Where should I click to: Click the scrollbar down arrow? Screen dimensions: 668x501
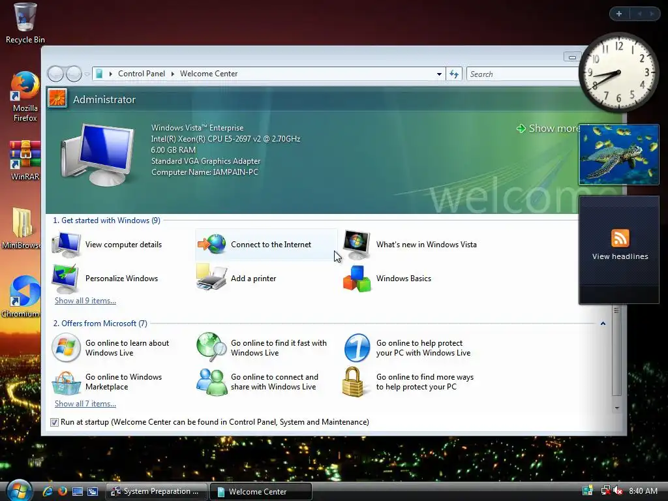pos(616,408)
